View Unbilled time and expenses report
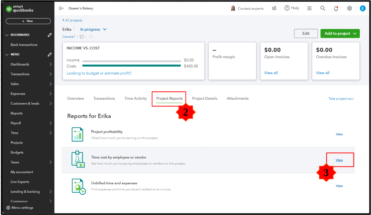Image resolution: width=371 pixels, height=215 pixels. 339,186
